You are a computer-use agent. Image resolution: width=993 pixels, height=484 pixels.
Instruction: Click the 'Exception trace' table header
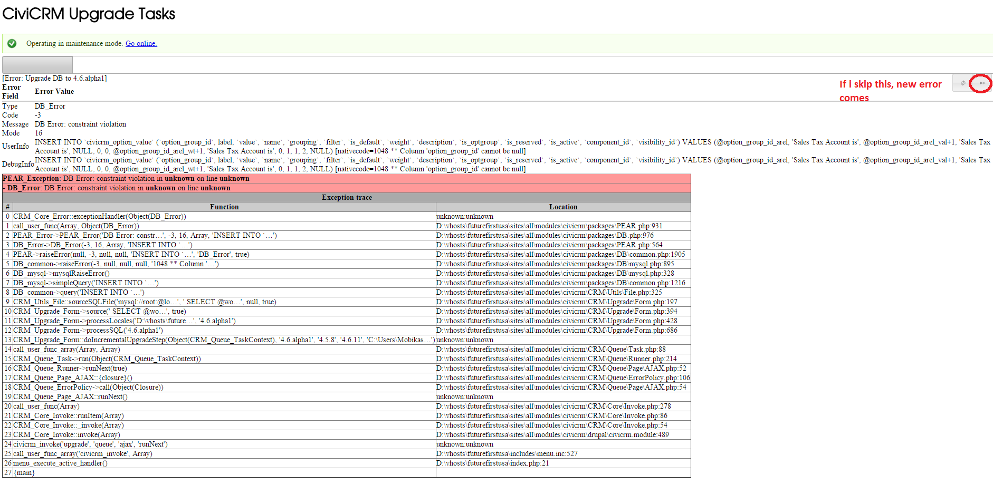[x=347, y=197]
